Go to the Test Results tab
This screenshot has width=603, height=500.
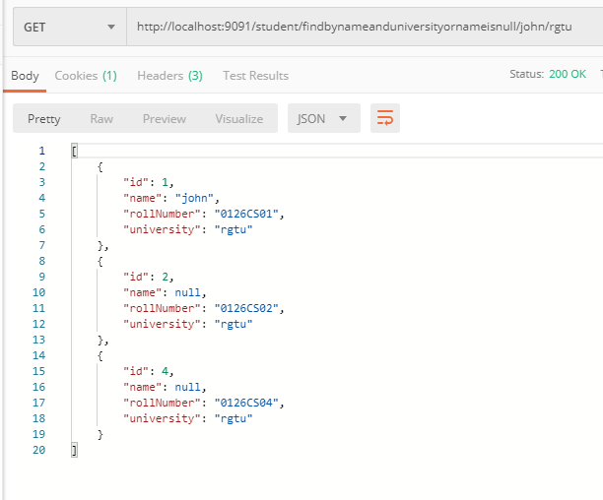255,76
